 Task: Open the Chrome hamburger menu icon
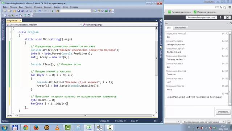(x=229, y=7)
